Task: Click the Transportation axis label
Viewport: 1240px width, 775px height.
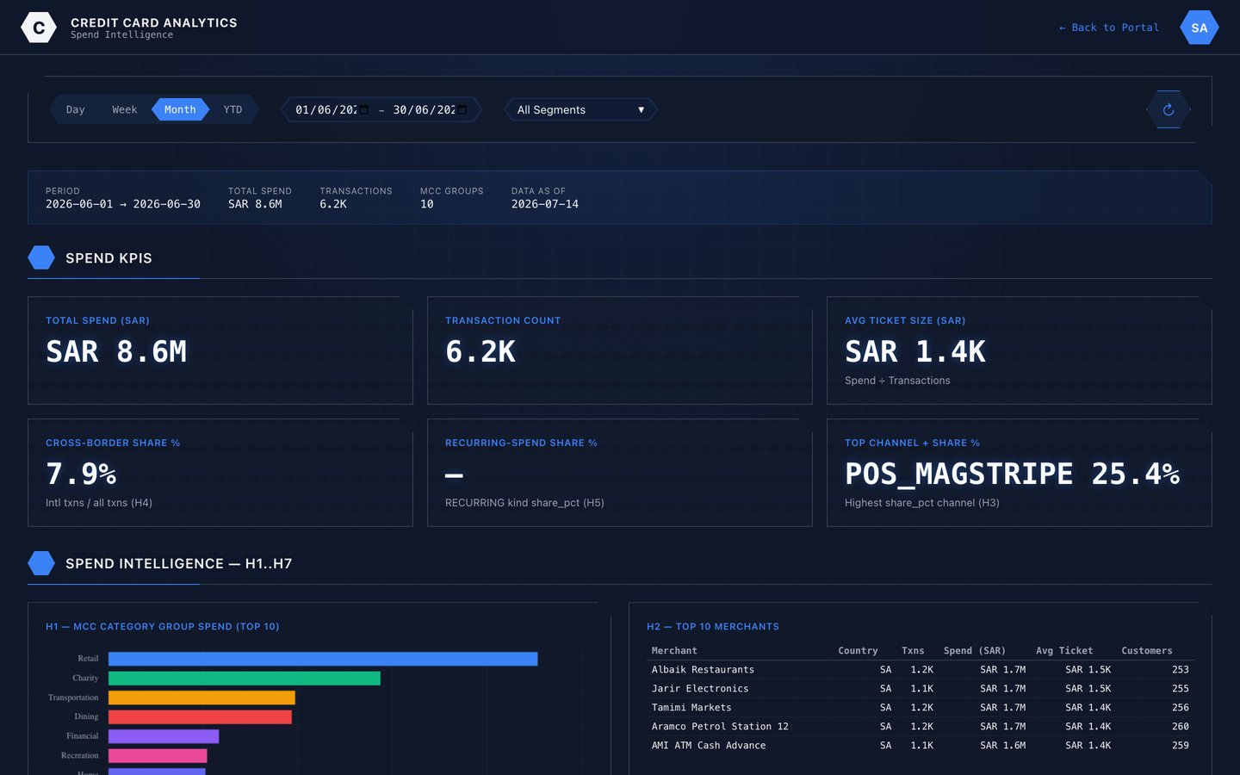Action: [73, 697]
